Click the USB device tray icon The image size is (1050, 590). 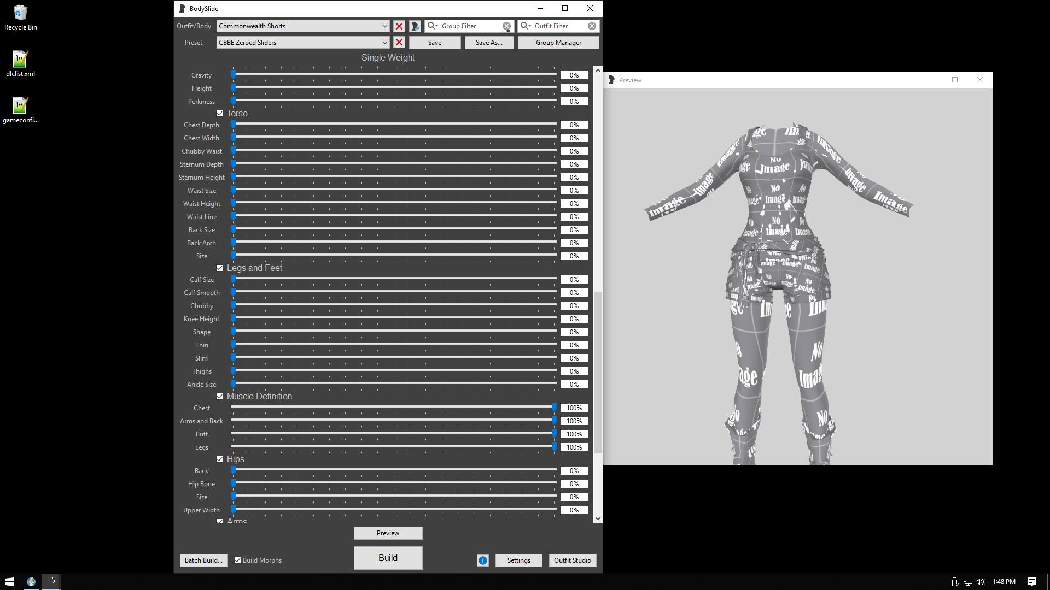955,582
